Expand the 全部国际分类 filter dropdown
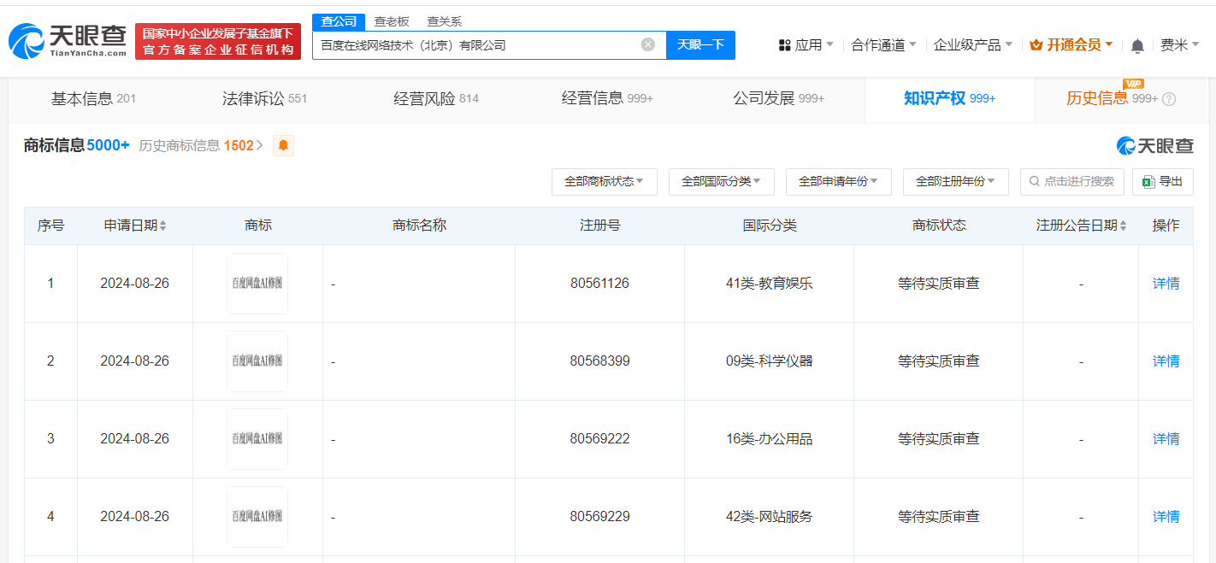The width and height of the screenshot is (1216, 563). click(x=722, y=181)
